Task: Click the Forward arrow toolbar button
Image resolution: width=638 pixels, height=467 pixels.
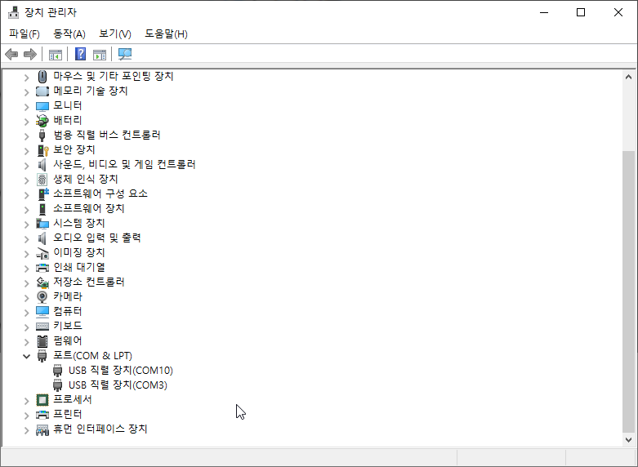Action: tap(30, 54)
